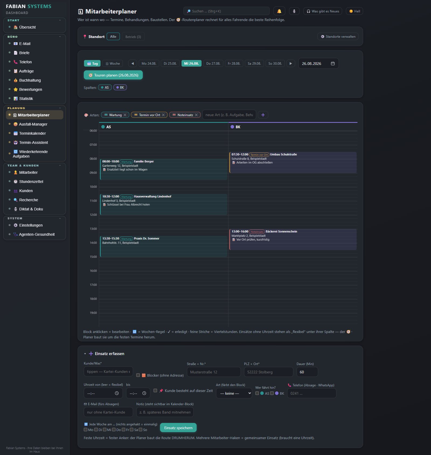Image resolution: width=431 pixels, height=455 pixels.
Task: Open clock picker in 'Uhrzeit von' field
Action: 117,393
